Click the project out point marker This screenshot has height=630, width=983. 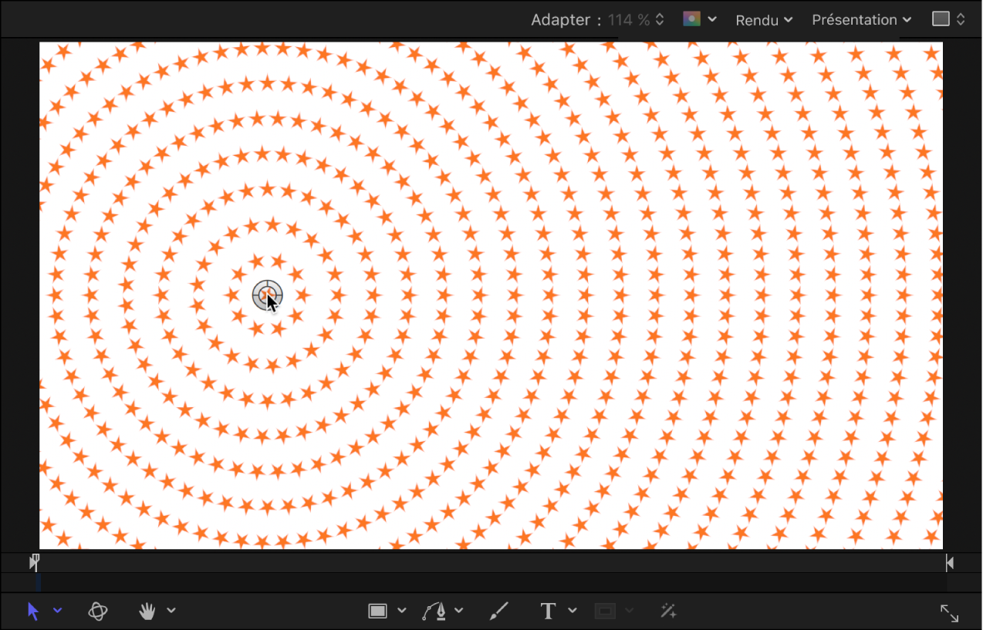tap(950, 563)
